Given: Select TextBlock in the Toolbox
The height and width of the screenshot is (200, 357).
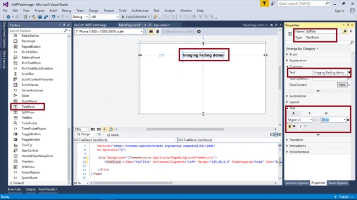Looking at the screenshot, I should coord(28,107).
